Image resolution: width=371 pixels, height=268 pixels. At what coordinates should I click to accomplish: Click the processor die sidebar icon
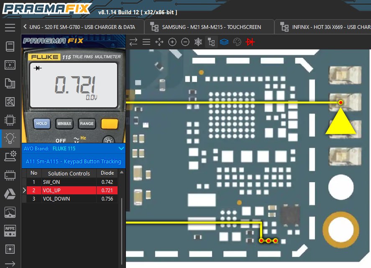click(x=10, y=249)
